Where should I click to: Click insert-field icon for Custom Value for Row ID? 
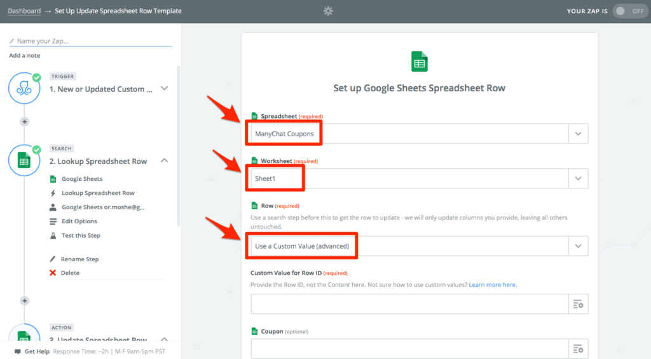[x=578, y=304]
